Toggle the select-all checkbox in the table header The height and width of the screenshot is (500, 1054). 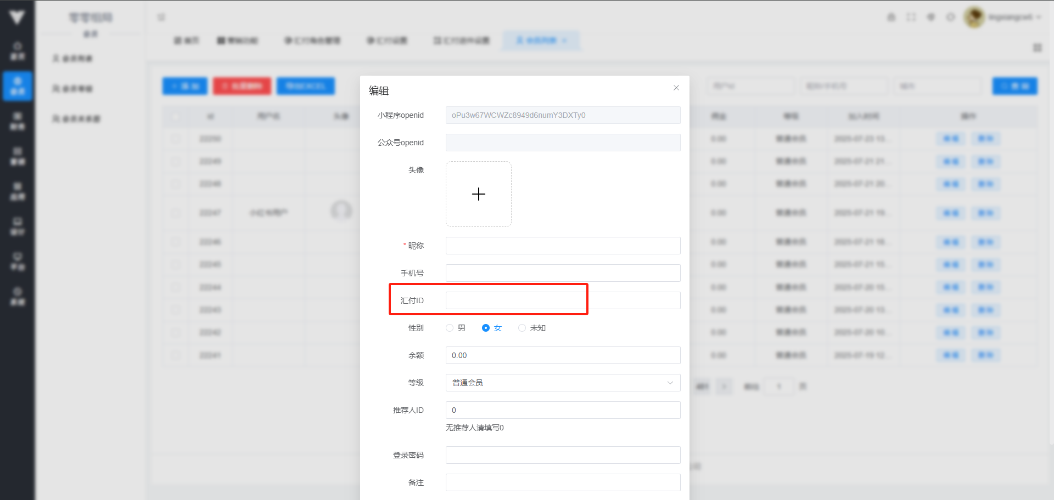pyautogui.click(x=176, y=116)
